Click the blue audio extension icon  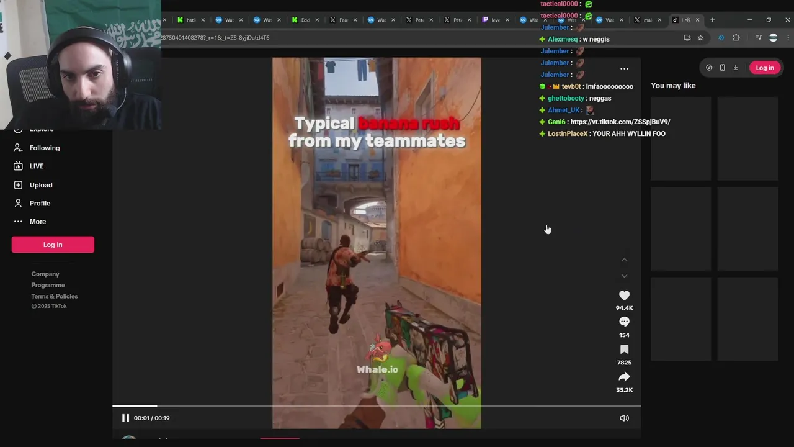click(x=721, y=38)
